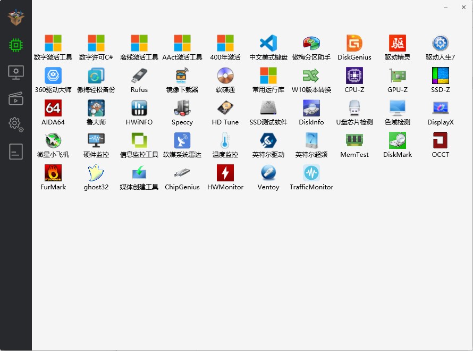
Task: Open ChipGenius
Action: [x=182, y=178]
